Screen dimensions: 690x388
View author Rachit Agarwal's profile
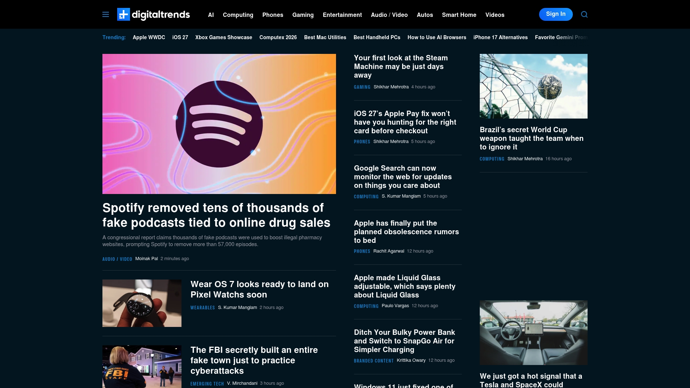[x=388, y=251]
